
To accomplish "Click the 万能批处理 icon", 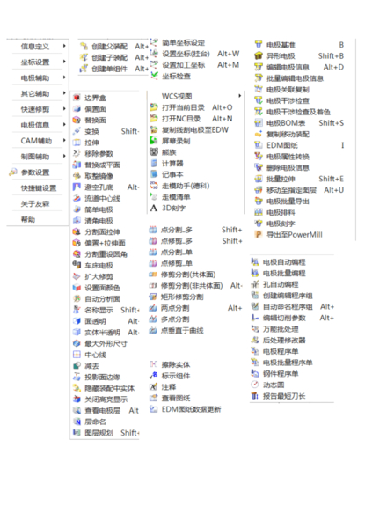I will [x=255, y=328].
